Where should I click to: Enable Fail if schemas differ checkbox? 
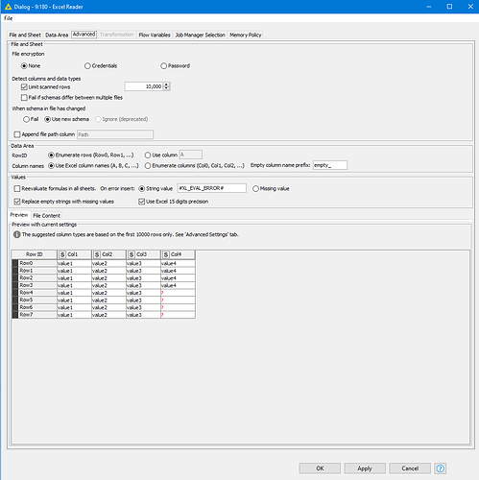pyautogui.click(x=24, y=97)
